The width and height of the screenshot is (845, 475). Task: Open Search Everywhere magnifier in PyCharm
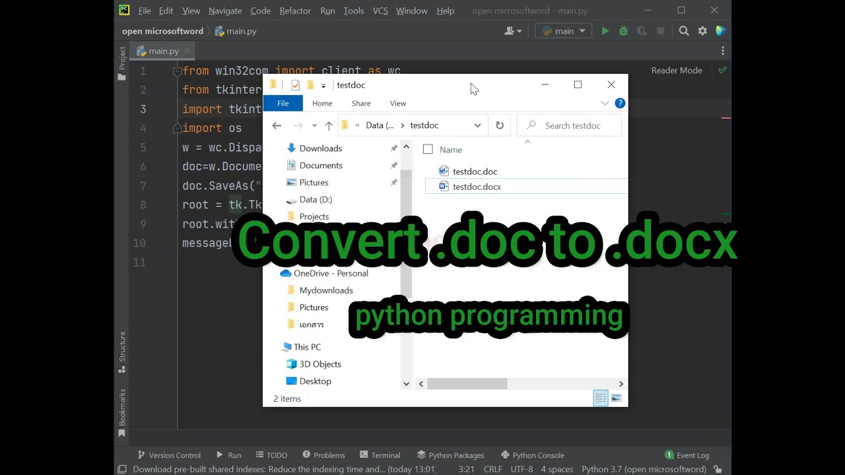(x=684, y=31)
